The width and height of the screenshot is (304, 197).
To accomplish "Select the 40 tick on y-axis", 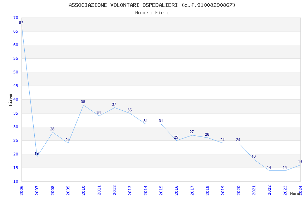I will pyautogui.click(x=16, y=99).
